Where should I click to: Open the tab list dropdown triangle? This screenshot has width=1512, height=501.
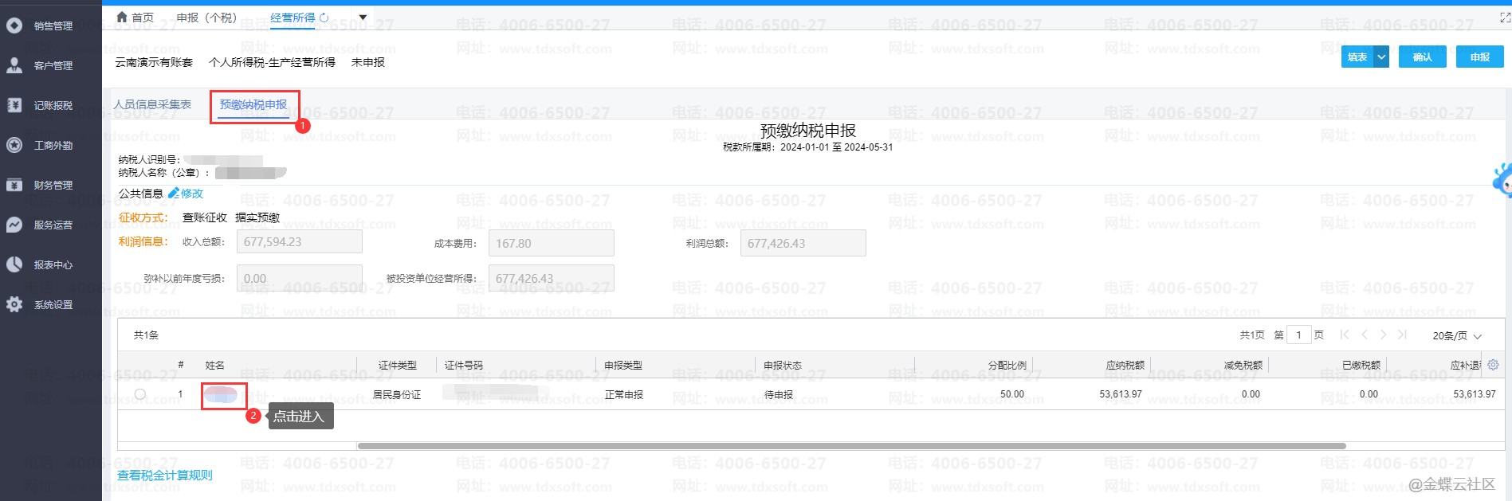pyautogui.click(x=363, y=18)
